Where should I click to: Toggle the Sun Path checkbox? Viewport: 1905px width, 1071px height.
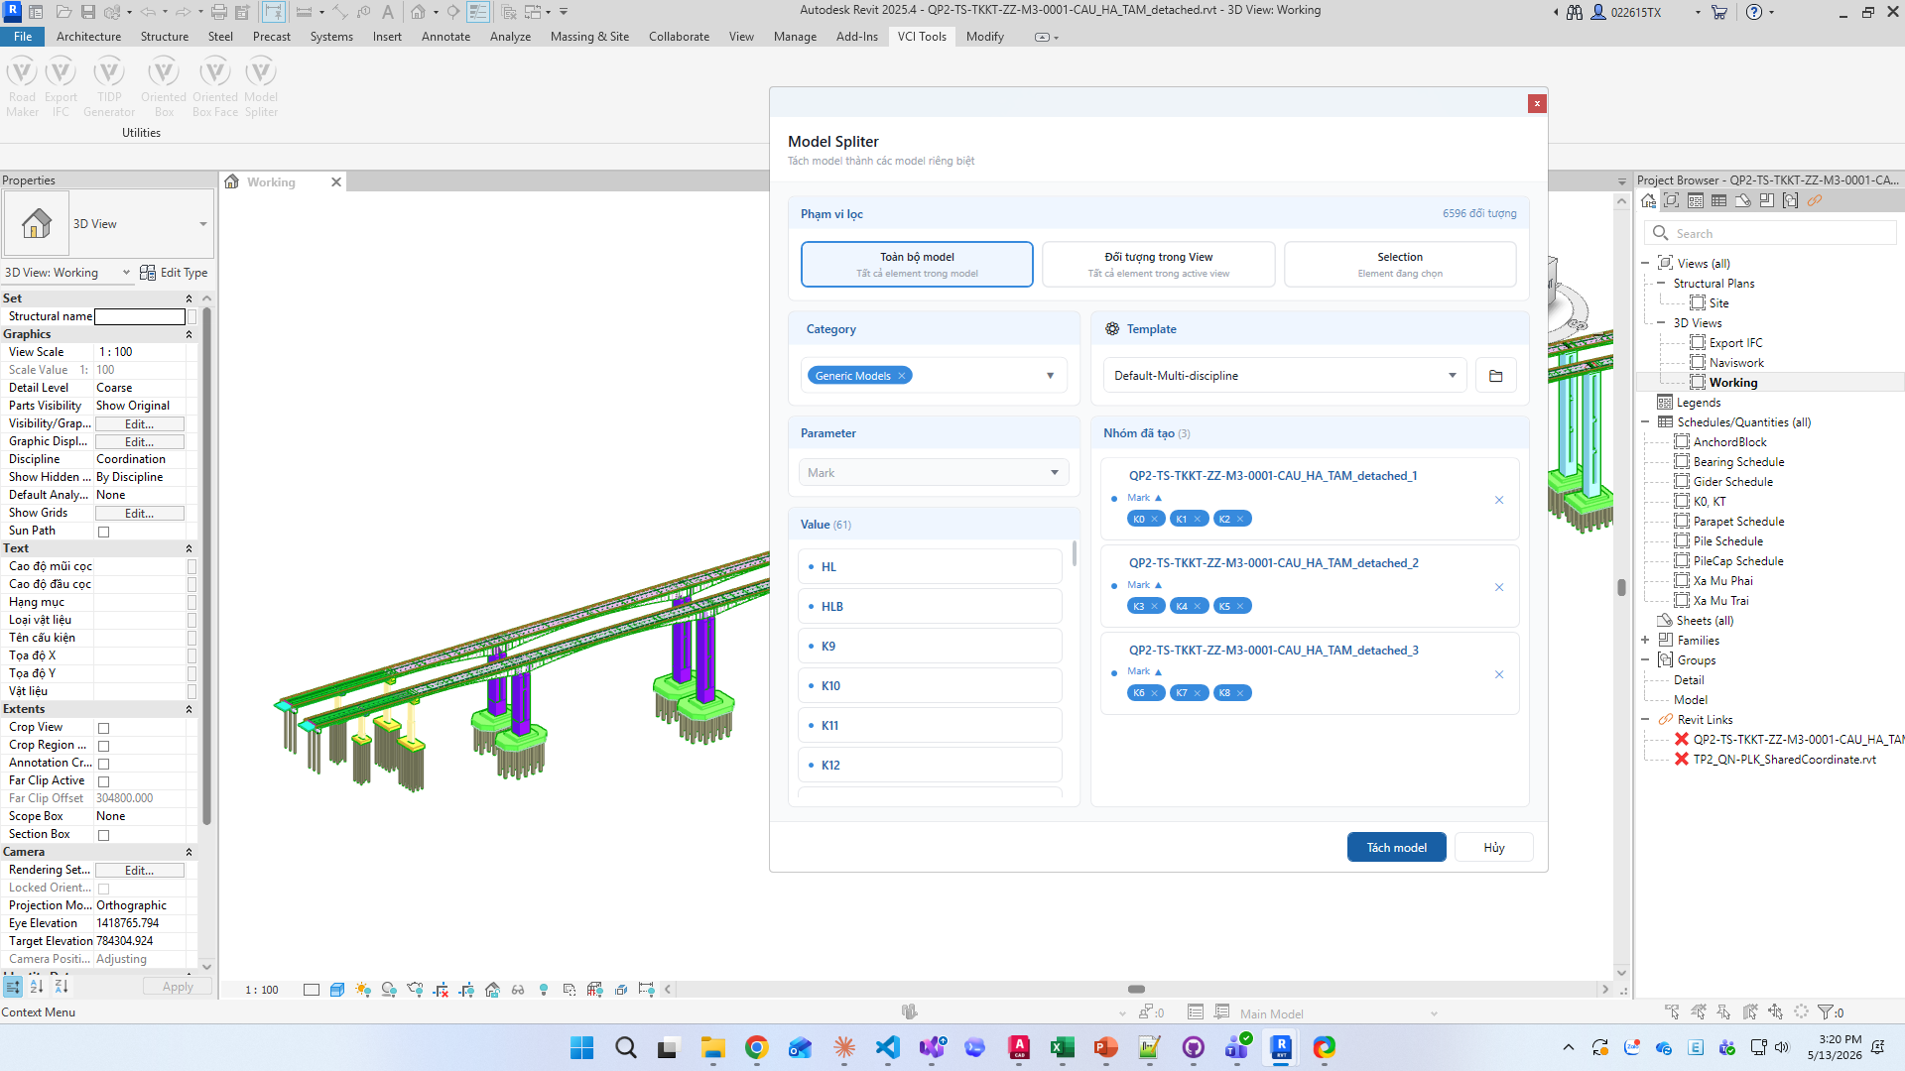103,532
